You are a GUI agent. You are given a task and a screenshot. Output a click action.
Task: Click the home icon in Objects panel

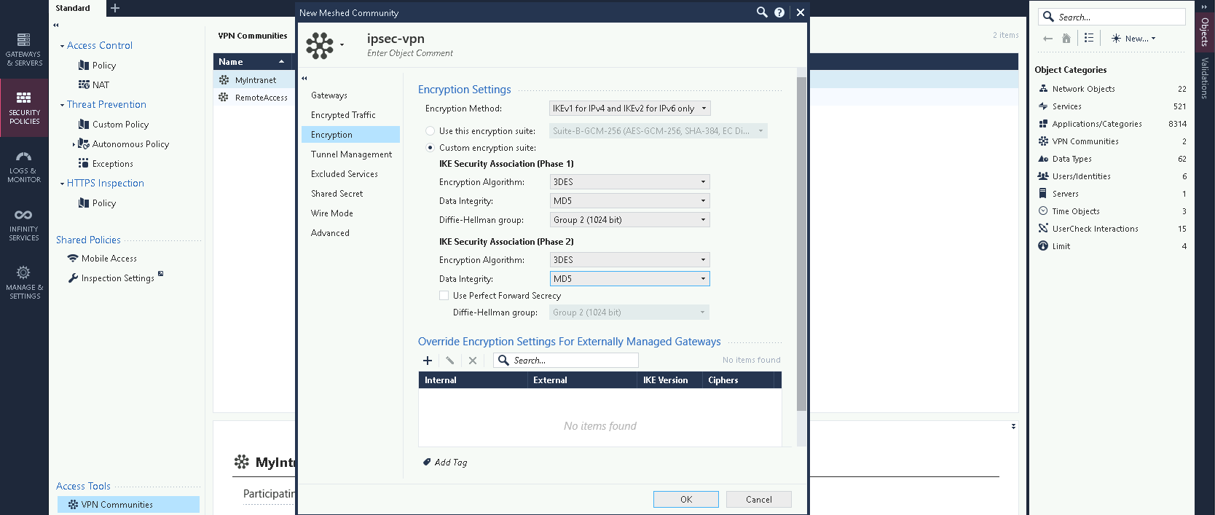[1066, 39]
